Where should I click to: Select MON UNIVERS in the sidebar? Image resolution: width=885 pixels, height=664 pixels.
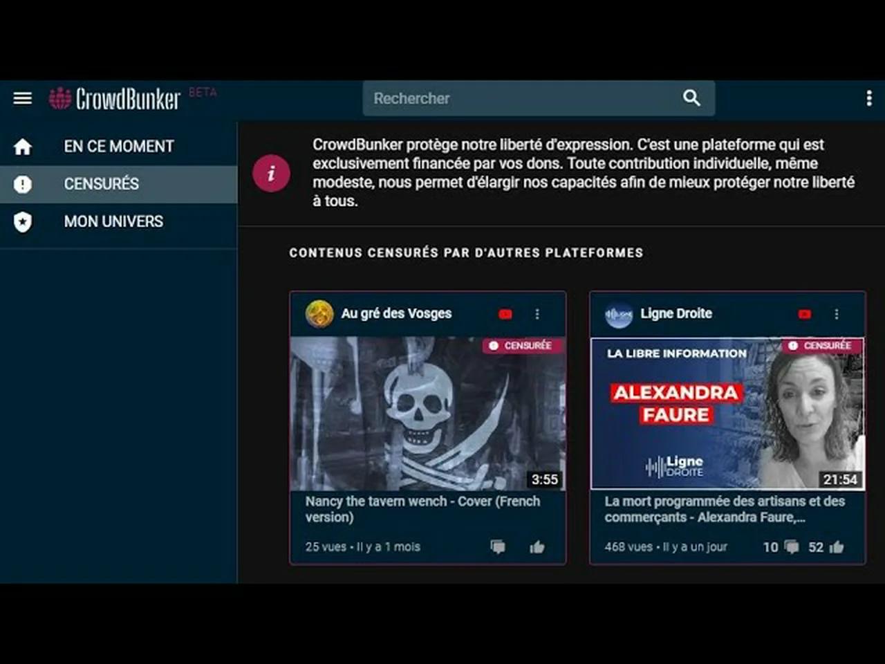point(113,221)
